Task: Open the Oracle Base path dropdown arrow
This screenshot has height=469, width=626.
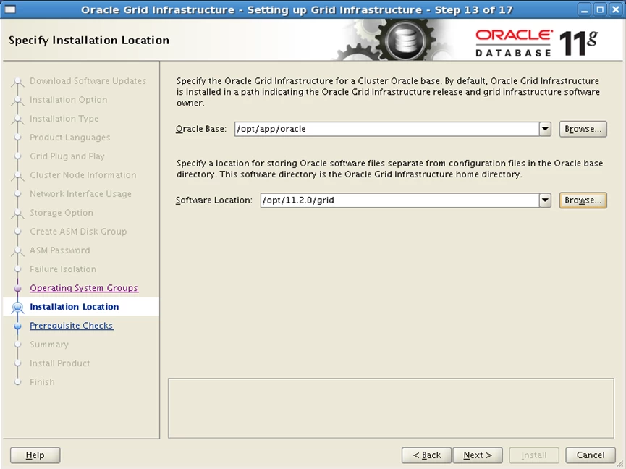Action: click(545, 129)
